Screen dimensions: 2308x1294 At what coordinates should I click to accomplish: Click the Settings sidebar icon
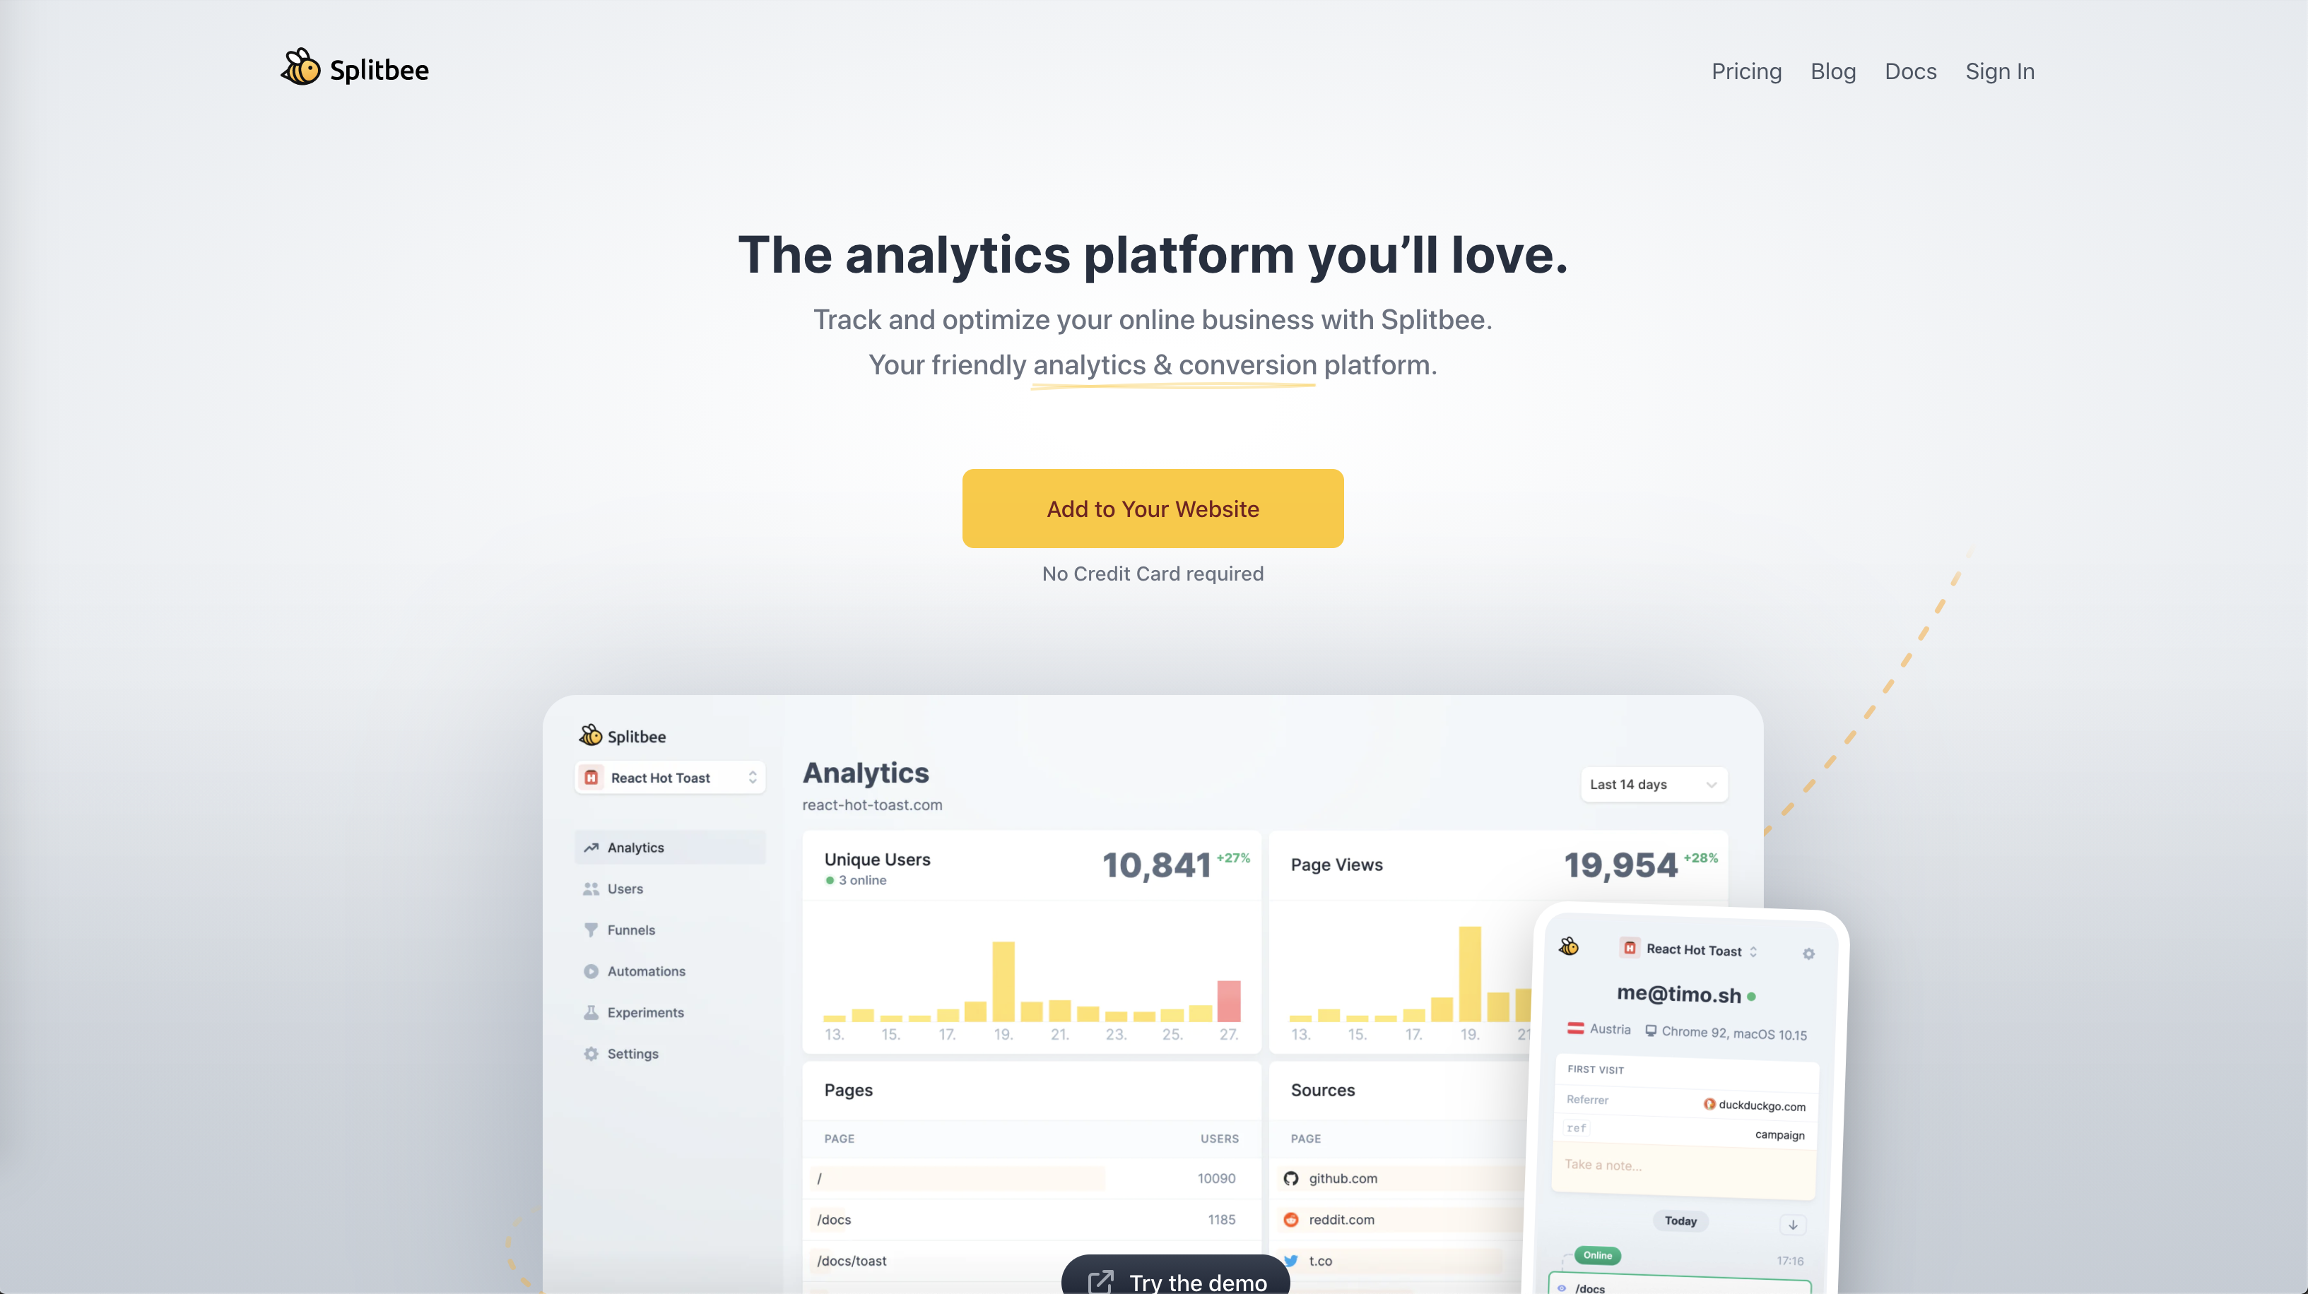tap(591, 1053)
